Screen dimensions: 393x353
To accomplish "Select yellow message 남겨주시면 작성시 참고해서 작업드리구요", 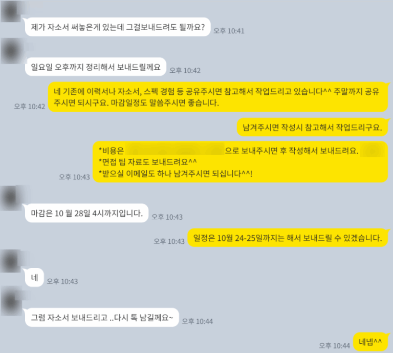I will click(312, 127).
